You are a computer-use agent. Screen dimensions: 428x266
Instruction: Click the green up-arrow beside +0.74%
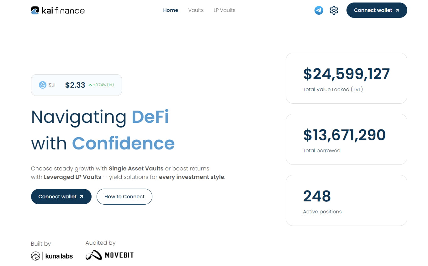(90, 85)
